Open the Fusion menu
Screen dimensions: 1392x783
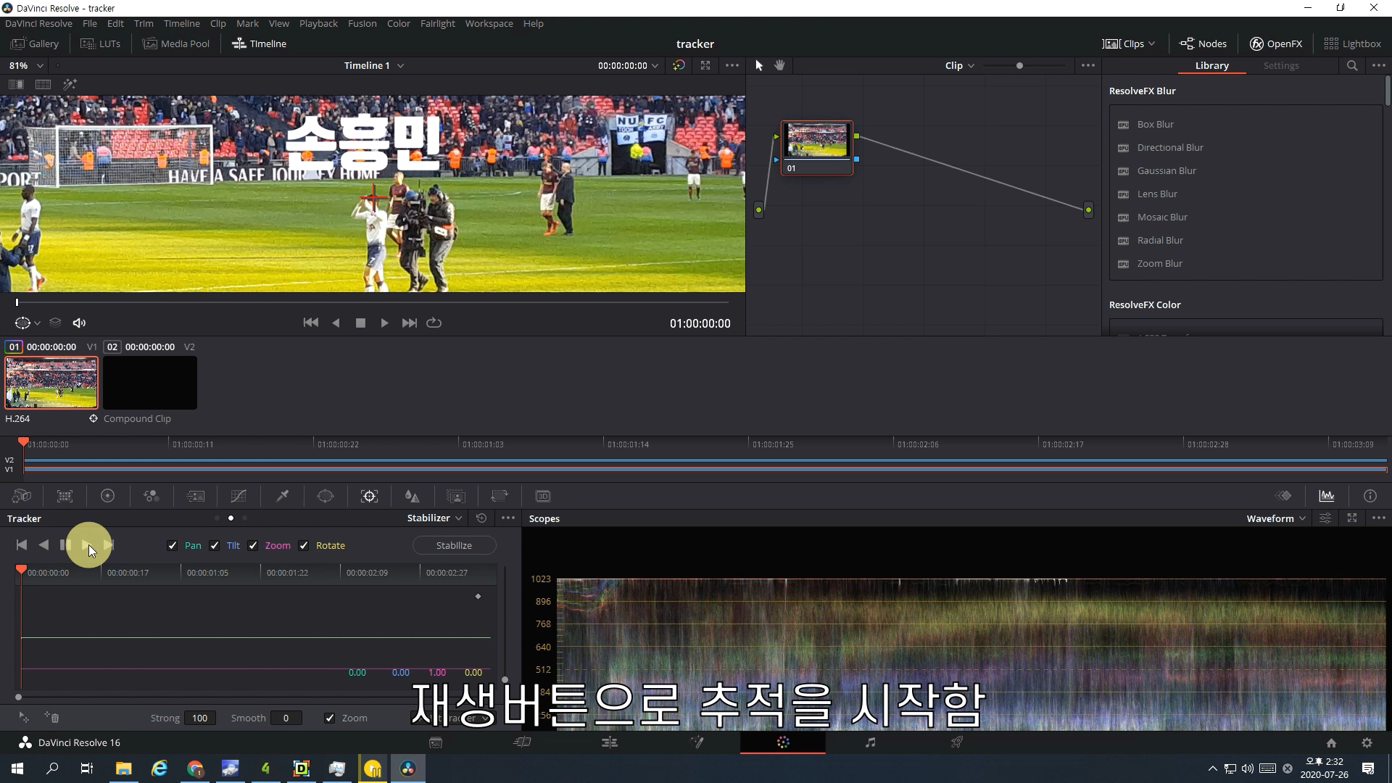point(362,23)
